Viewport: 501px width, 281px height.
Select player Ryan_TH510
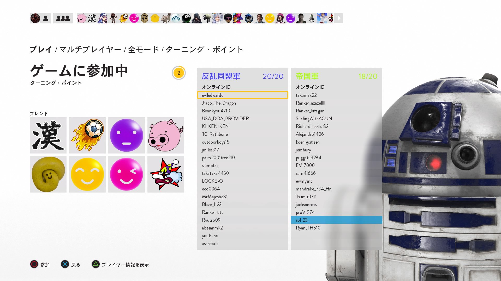[337, 228]
